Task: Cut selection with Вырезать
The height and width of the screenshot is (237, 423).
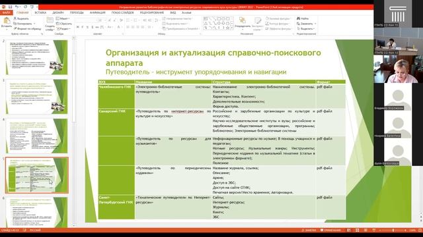Action: pos(21,18)
